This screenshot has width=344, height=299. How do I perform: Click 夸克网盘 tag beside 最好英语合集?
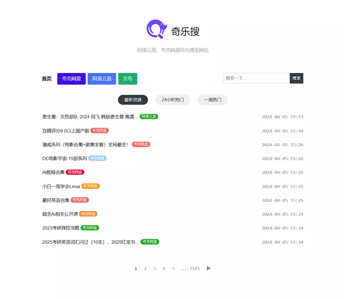[80, 200]
